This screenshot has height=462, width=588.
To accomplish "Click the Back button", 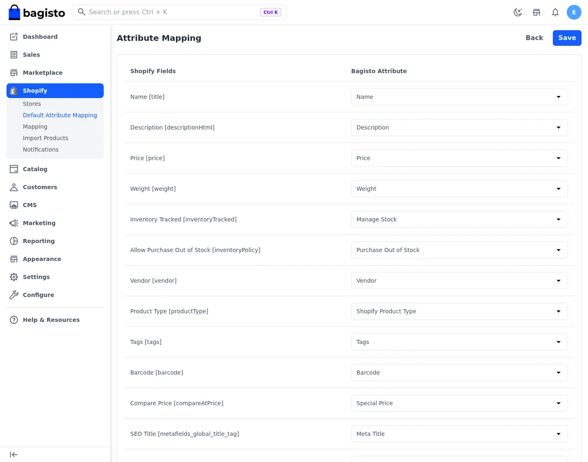I will click(x=534, y=38).
